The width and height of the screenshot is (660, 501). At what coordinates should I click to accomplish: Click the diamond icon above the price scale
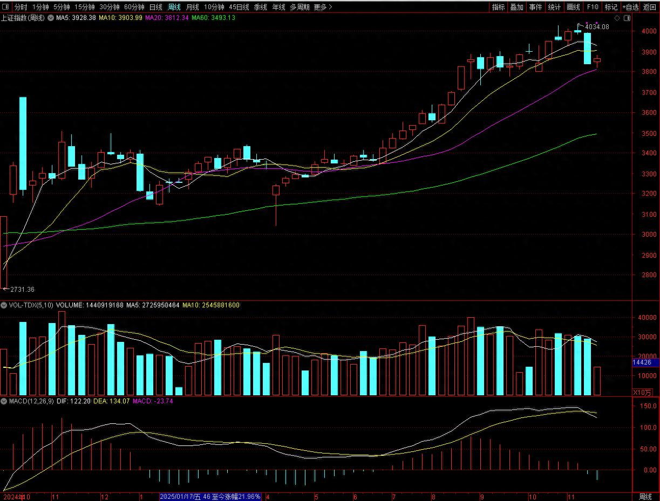coord(617,18)
